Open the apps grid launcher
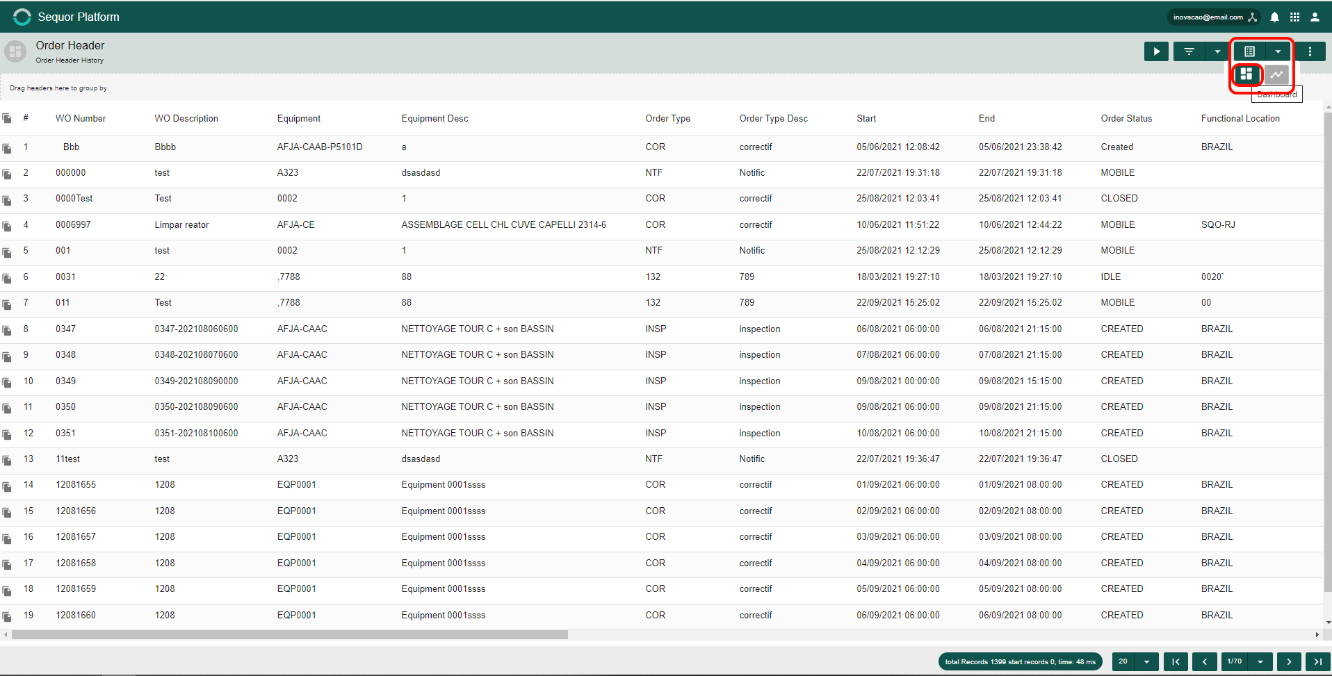The height and width of the screenshot is (676, 1332). [x=1294, y=17]
